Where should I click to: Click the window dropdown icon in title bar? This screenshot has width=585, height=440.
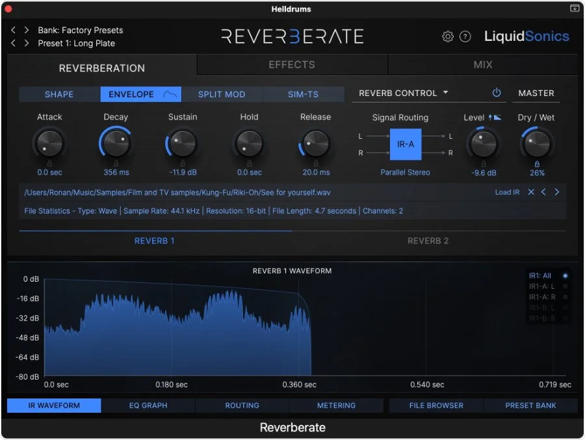575,8
